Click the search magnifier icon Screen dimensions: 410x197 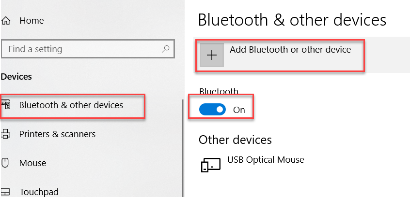tap(165, 49)
